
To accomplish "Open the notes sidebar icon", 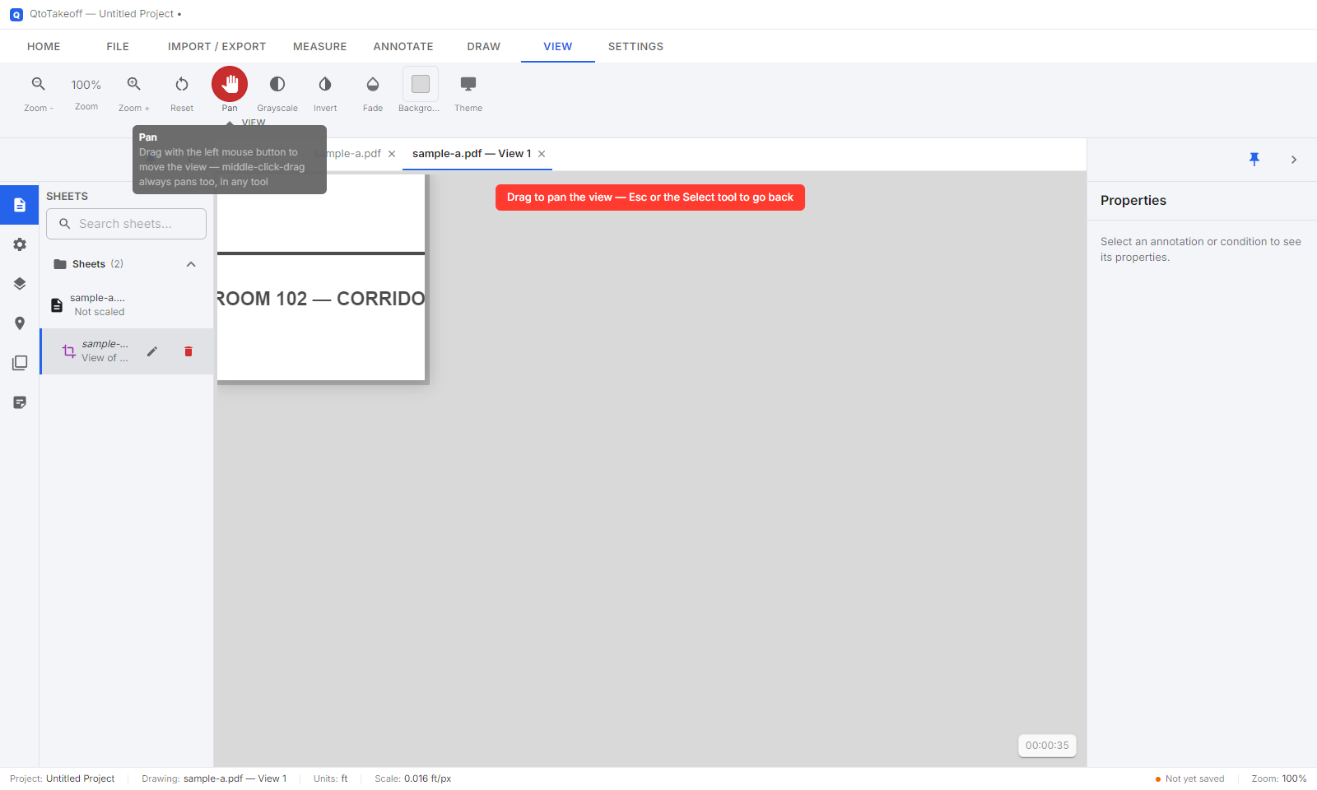I will (x=20, y=402).
